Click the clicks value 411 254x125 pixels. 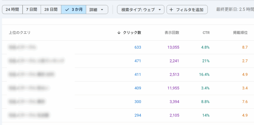(x=138, y=74)
